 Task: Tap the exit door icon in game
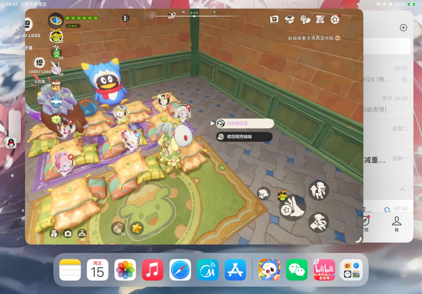(x=126, y=18)
